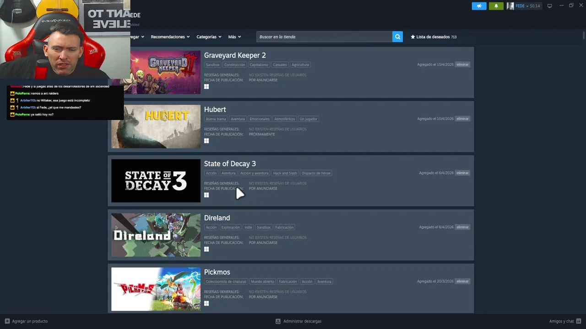Select the Coleccionista de criaturas tag
The height and width of the screenshot is (329, 586).
226,282
